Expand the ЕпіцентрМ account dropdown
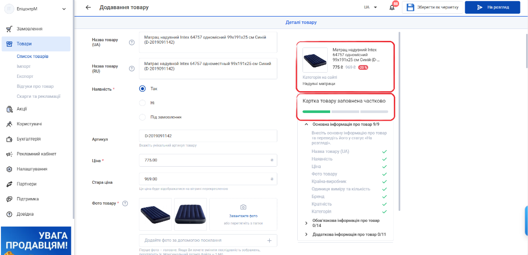The image size is (528, 255). 64,9
